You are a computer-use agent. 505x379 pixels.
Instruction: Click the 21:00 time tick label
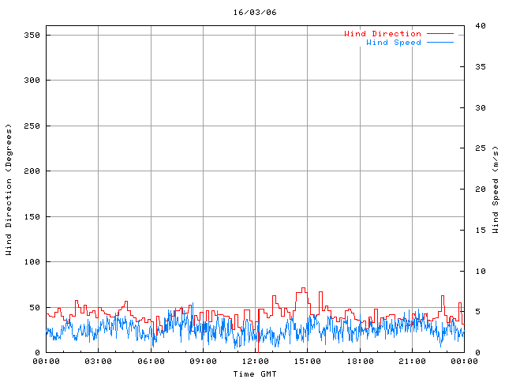point(412,362)
